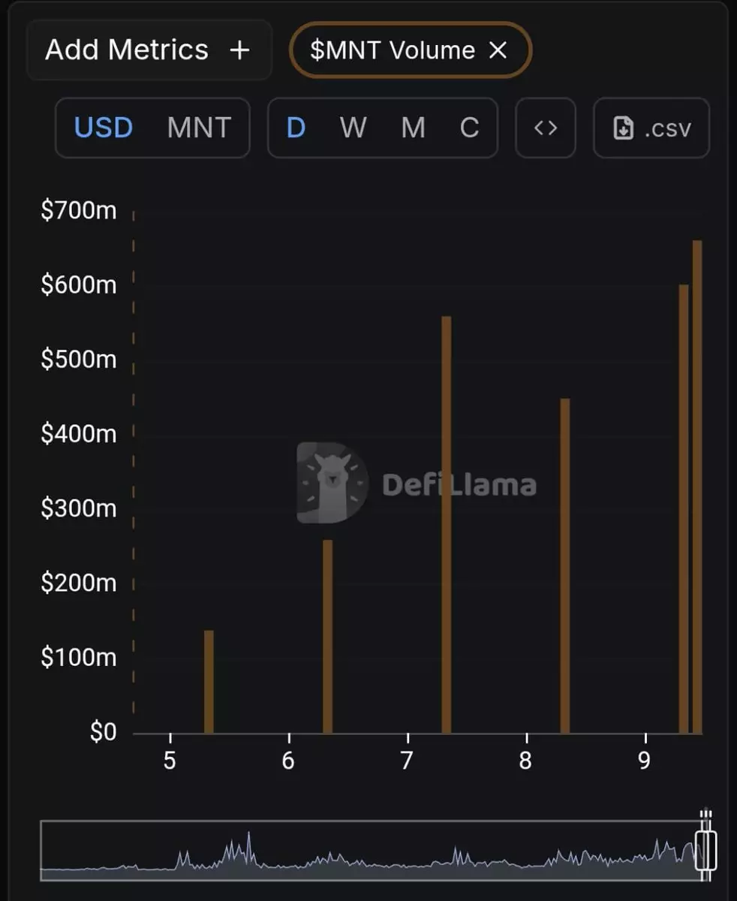Select the cumulative (C) view

469,128
